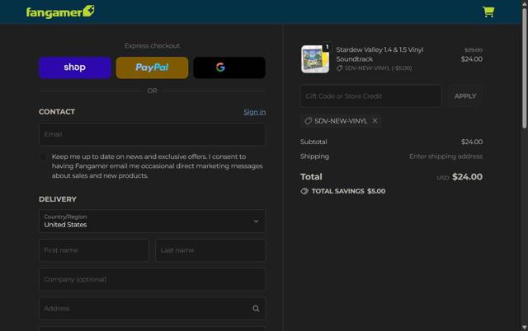The height and width of the screenshot is (331, 528).
Task: Click the total savings tag icon
Action: (305, 191)
